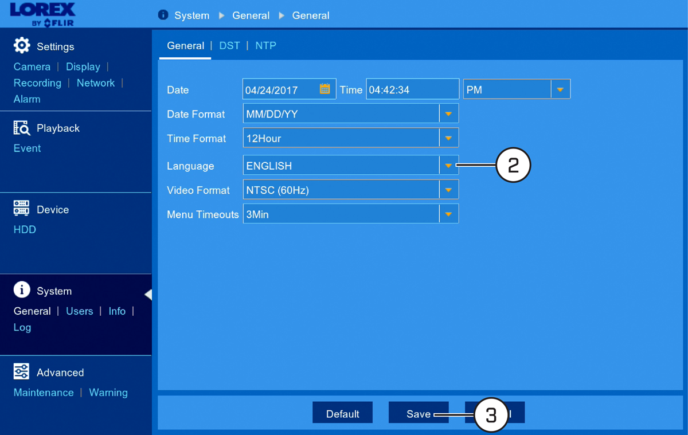
Task: Click the System info icon in sidebar
Action: [x=22, y=289]
